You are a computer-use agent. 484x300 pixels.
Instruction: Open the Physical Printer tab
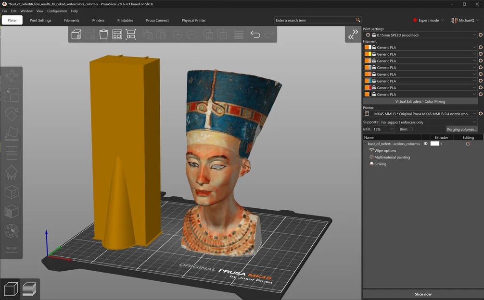tap(193, 20)
